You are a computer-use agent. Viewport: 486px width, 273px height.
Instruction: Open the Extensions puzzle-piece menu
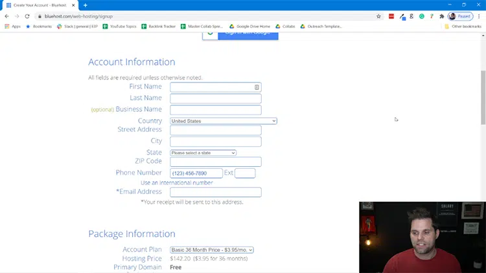(441, 16)
